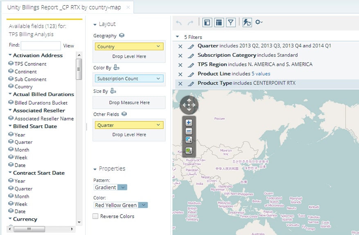Click the Find input field
The width and height of the screenshot is (359, 235).
41,45
